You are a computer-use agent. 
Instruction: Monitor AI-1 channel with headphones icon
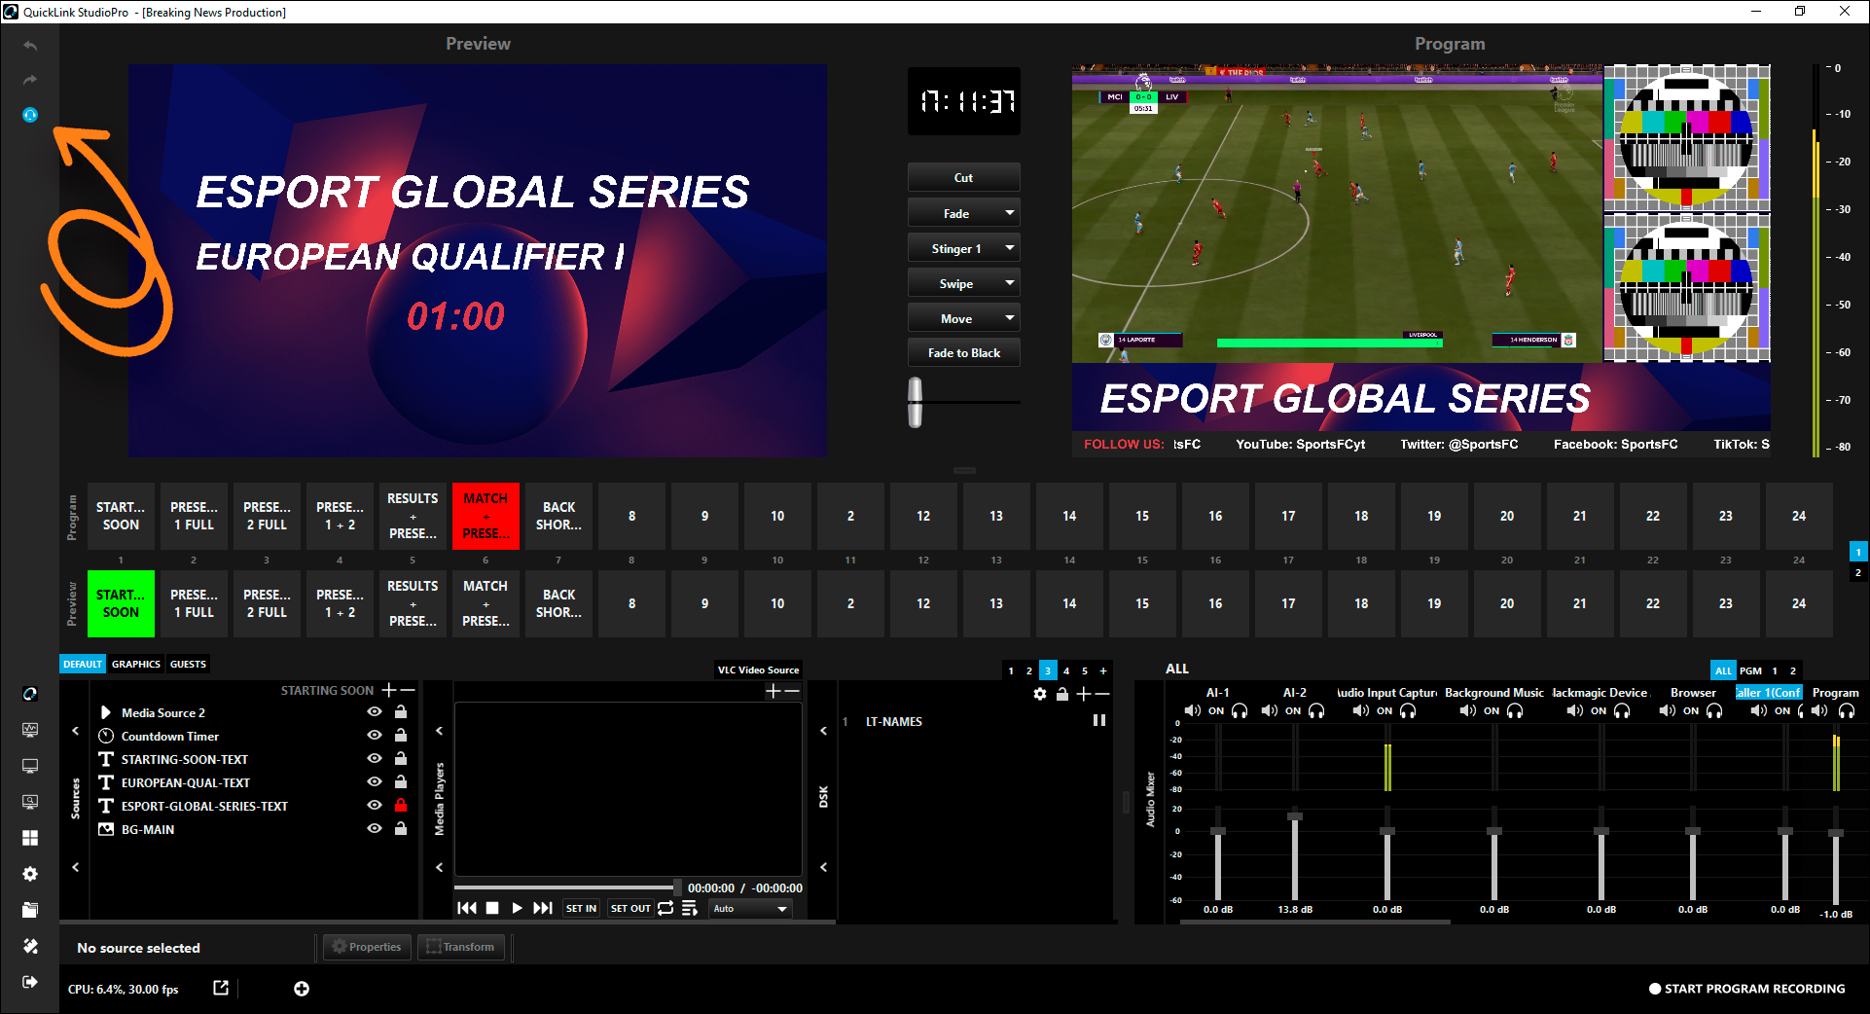pos(1240,711)
